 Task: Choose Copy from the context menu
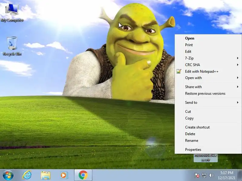tap(208, 118)
